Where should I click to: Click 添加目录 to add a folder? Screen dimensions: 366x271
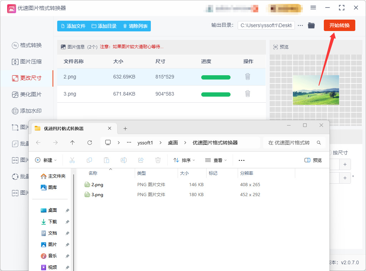point(104,26)
